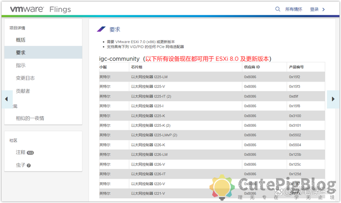This screenshot has width=341, height=203.
Task: Click the igc-community table title
Action: [185, 59]
